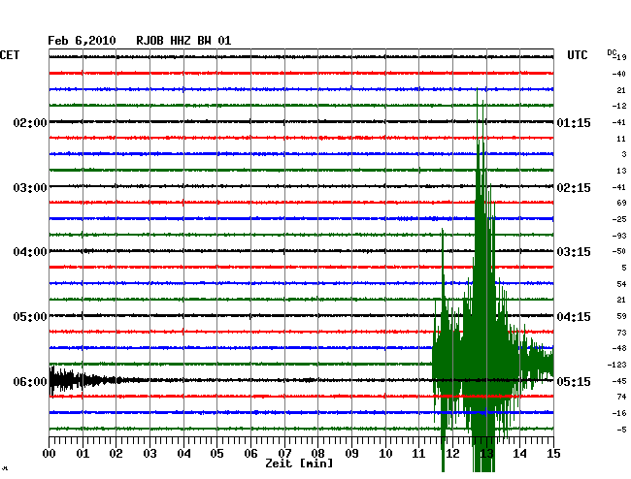
Task: Select the 'UTC' time zone label
Action: (577, 55)
